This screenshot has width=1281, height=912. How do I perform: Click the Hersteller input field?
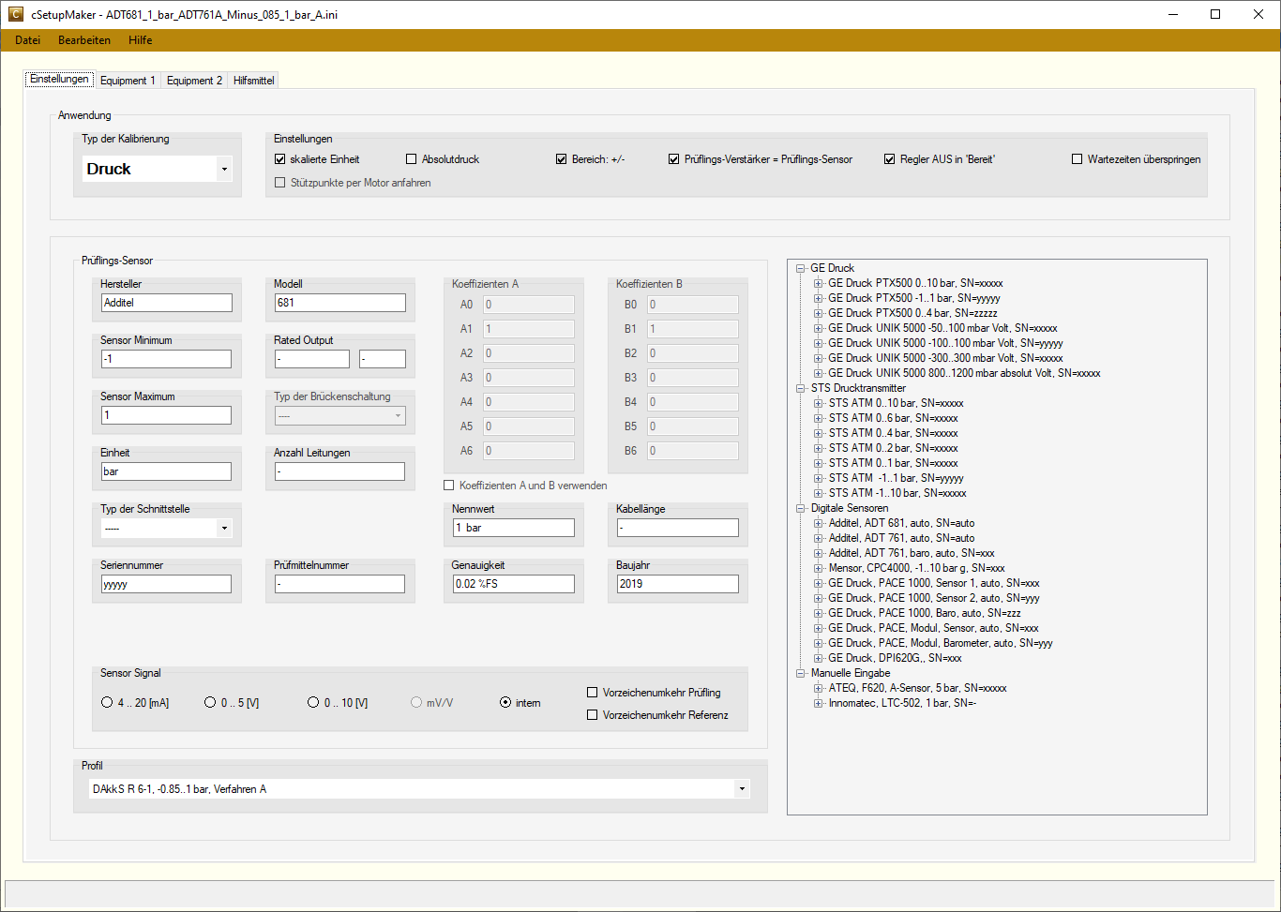point(166,303)
